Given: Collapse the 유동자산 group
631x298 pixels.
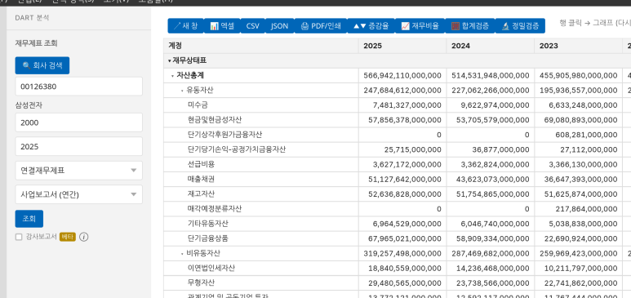Looking at the screenshot, I should point(182,91).
